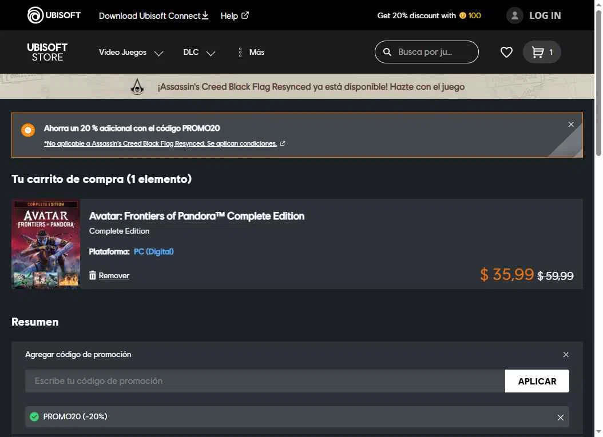Expand the Video Juegos menu
The width and height of the screenshot is (603, 437).
tap(131, 52)
